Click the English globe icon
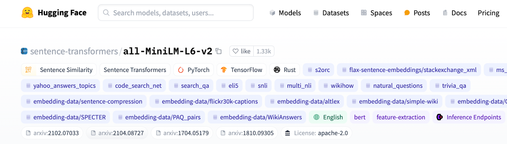 (x=316, y=117)
